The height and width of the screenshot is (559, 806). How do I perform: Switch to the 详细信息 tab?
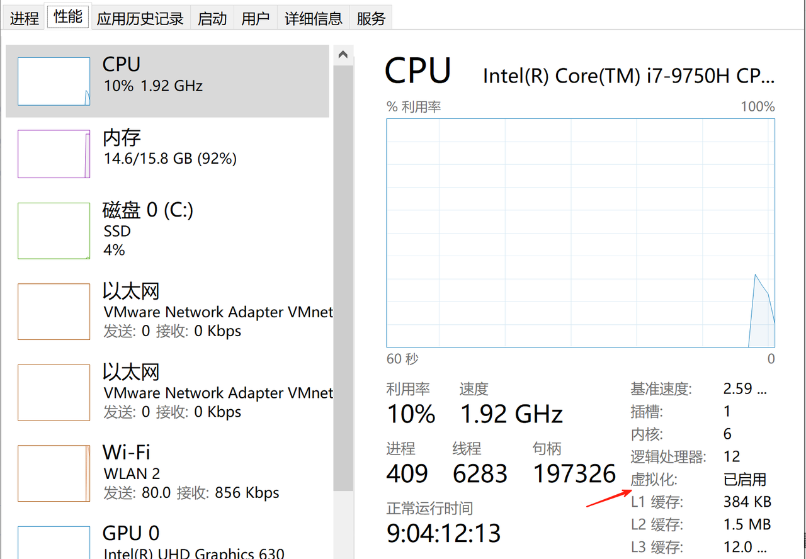(313, 18)
